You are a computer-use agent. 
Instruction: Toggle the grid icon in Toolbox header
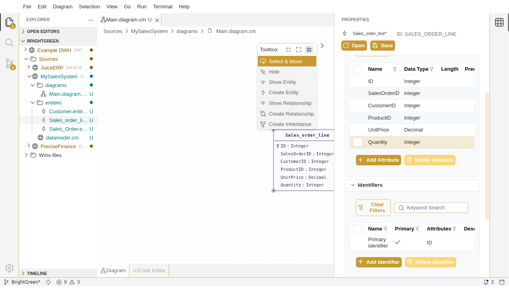pyautogui.click(x=309, y=50)
